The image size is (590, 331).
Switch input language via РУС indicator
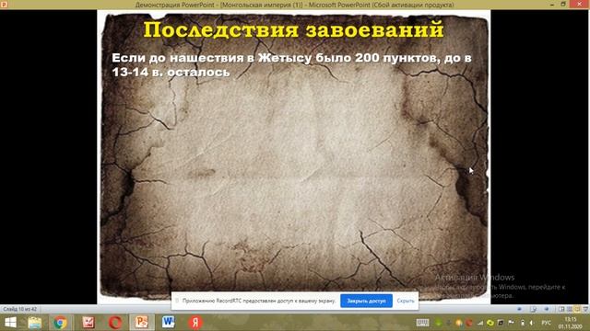click(547, 323)
